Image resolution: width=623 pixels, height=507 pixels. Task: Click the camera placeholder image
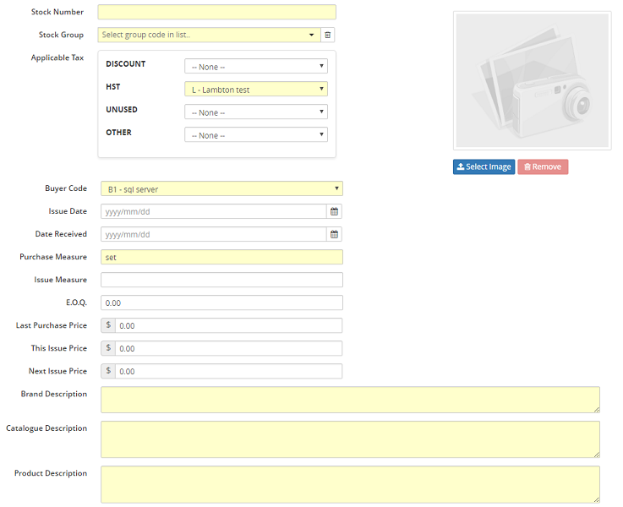(x=532, y=80)
